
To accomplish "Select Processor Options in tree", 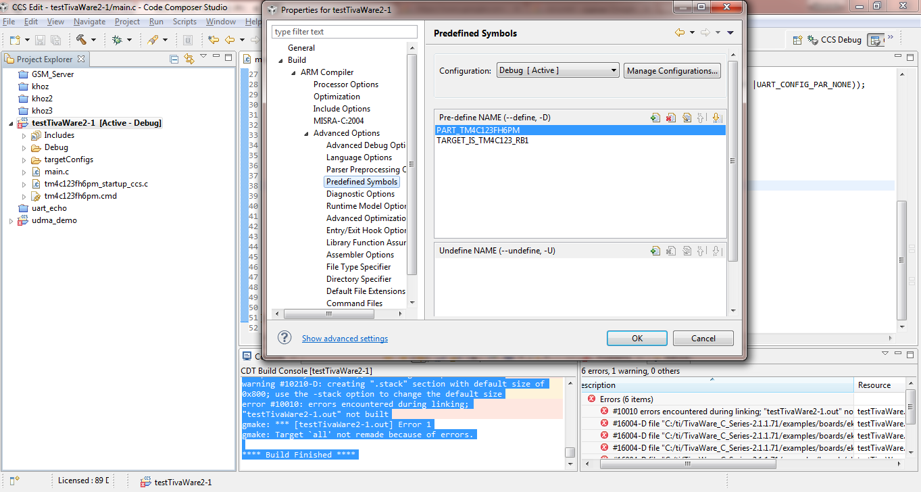I will 346,84.
